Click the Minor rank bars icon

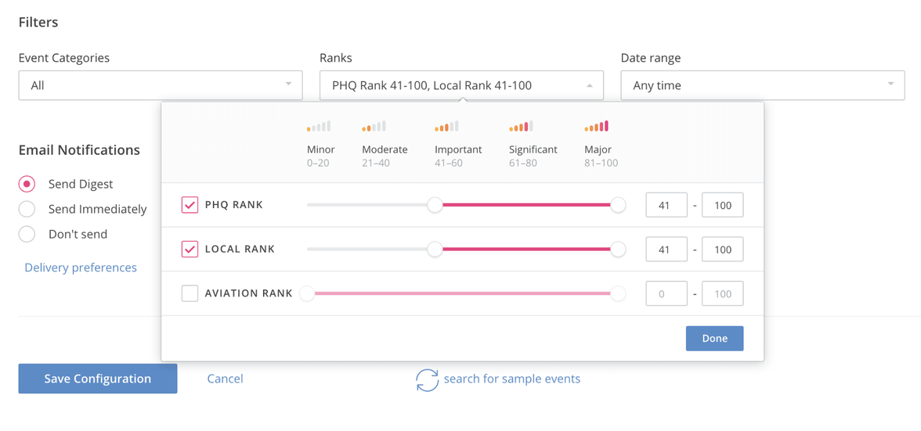(319, 126)
